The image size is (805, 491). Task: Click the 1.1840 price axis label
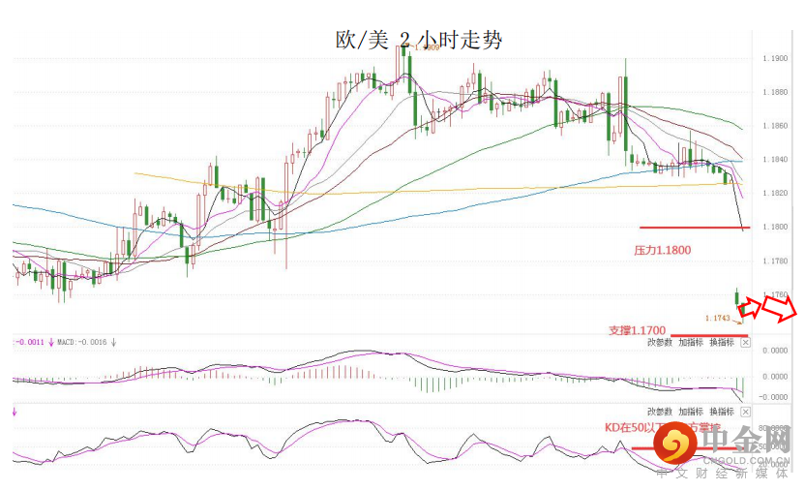tap(775, 160)
